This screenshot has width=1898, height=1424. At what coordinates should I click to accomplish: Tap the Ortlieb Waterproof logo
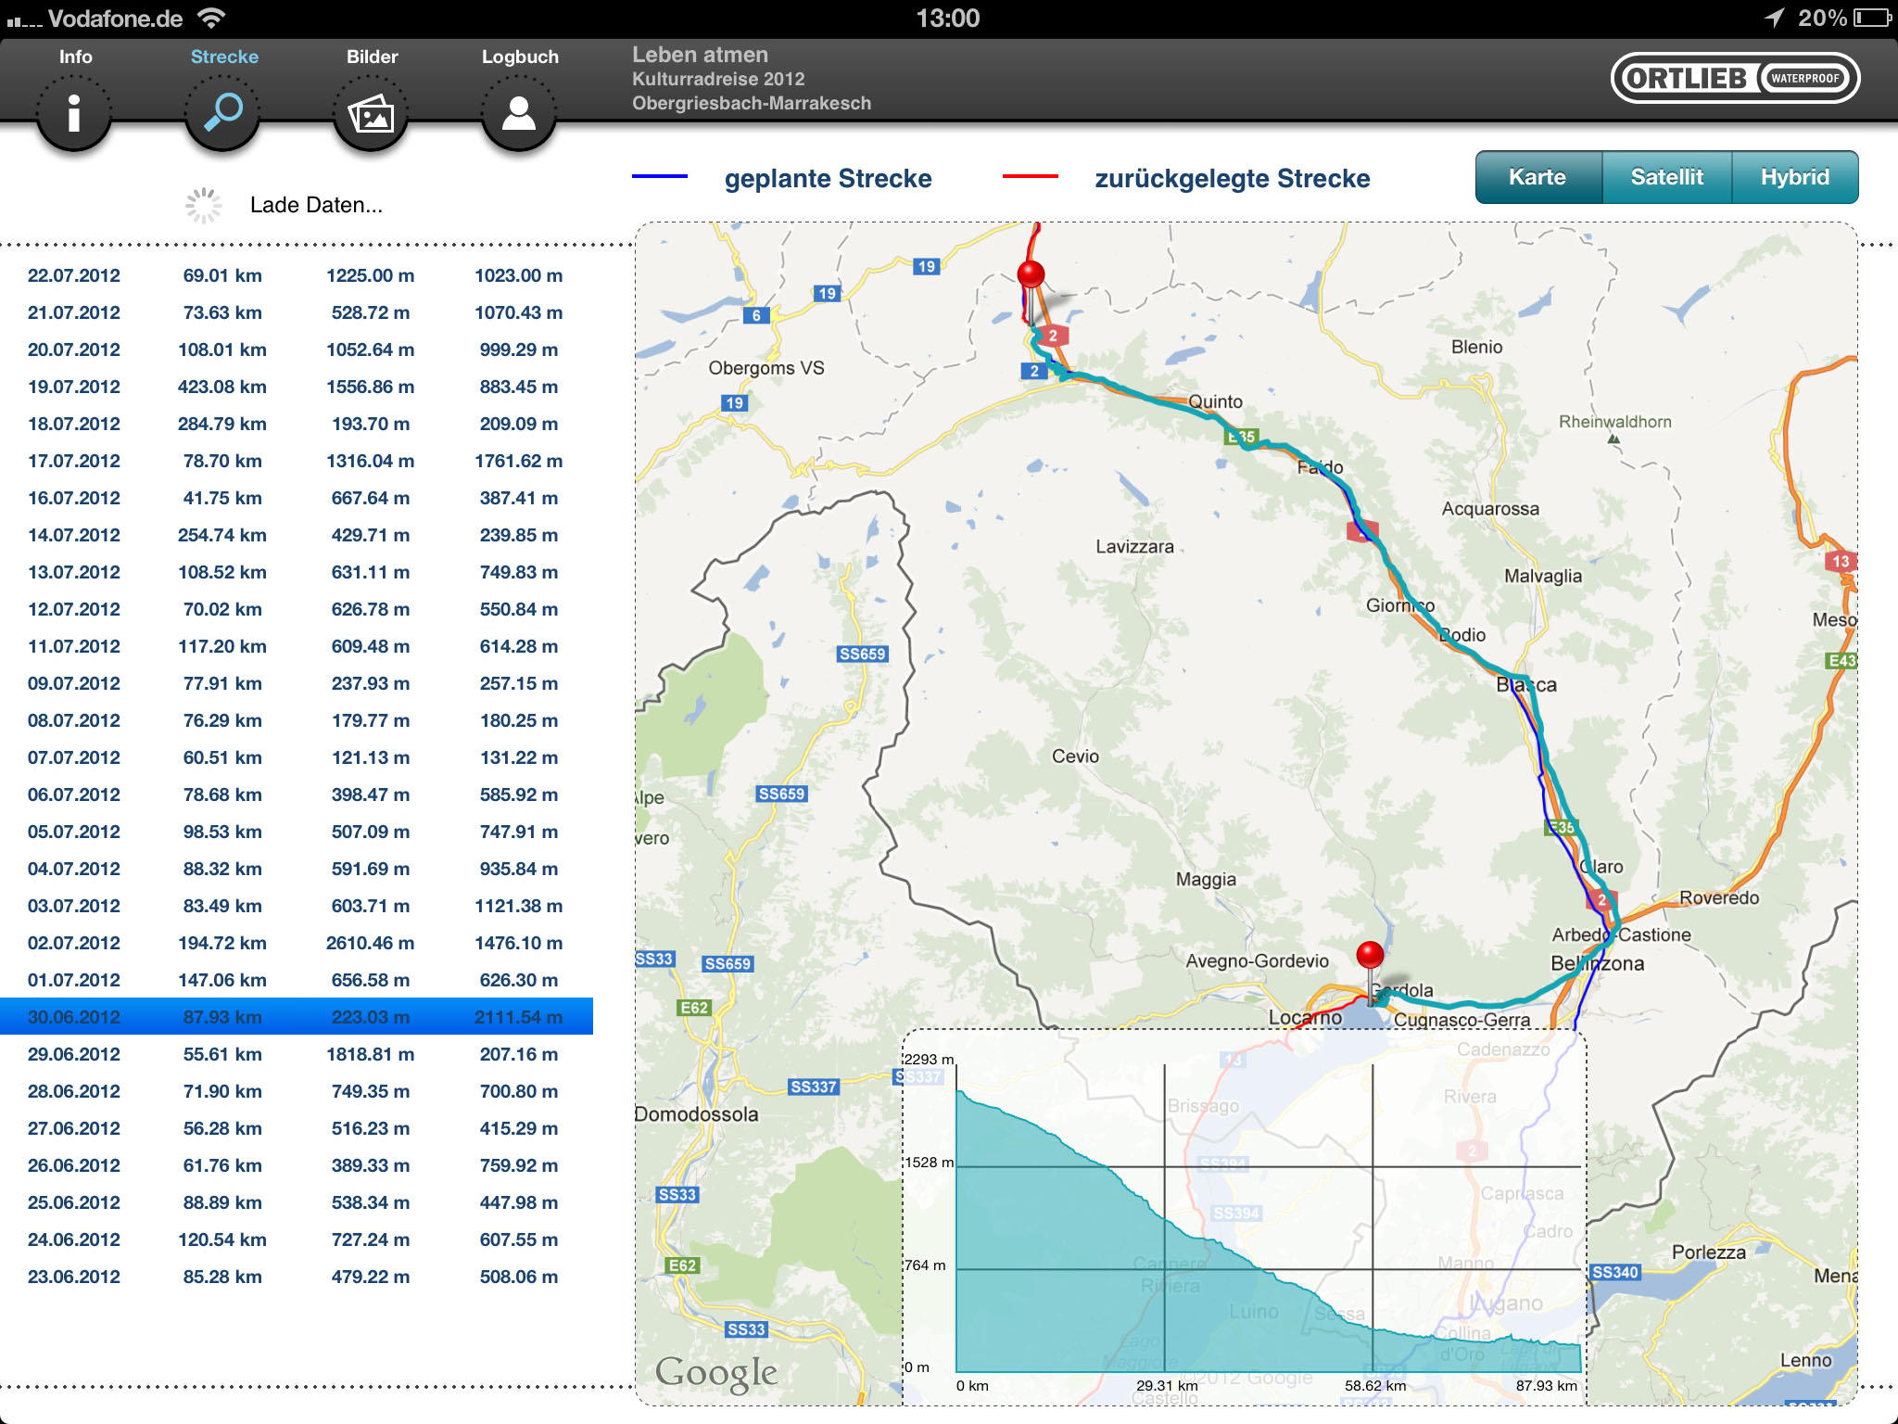click(1734, 79)
